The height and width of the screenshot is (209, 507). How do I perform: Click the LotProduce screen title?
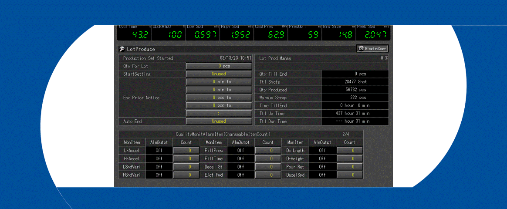[141, 49]
